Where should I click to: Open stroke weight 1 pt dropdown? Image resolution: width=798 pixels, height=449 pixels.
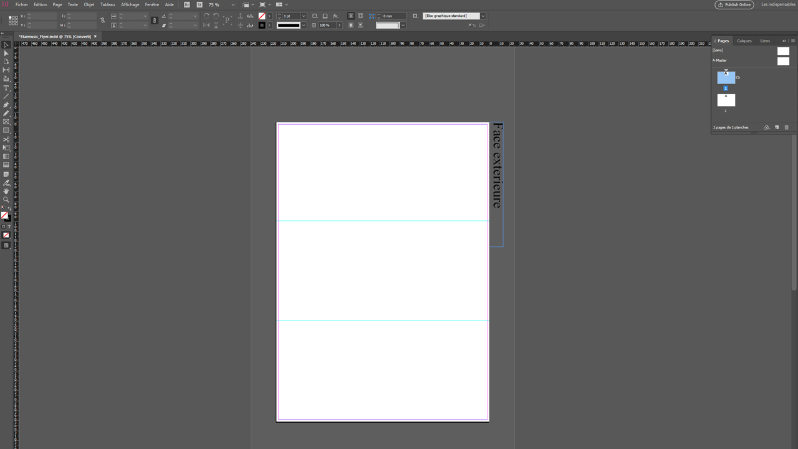pos(304,16)
